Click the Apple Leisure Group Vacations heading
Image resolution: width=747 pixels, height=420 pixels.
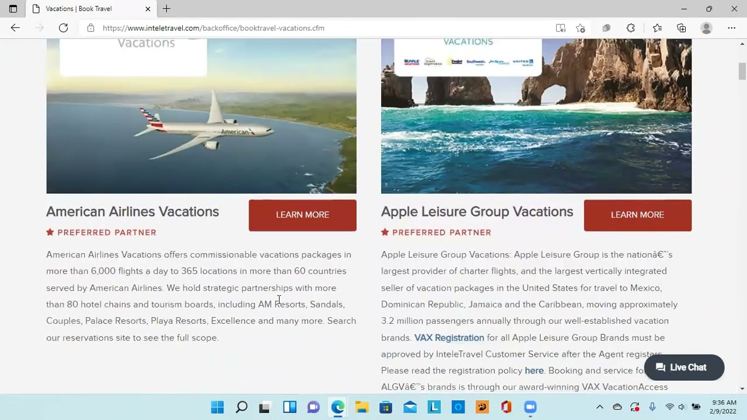pyautogui.click(x=477, y=212)
